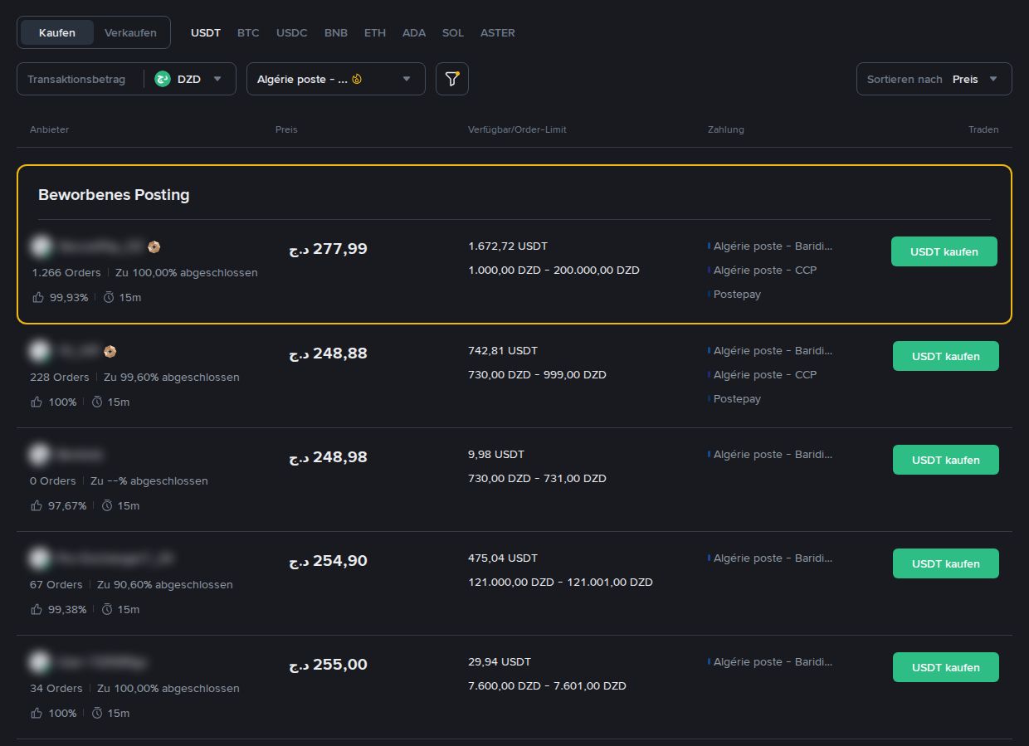The width and height of the screenshot is (1029, 746).
Task: Click timer icon in 34 Orders row
Action: point(97,713)
